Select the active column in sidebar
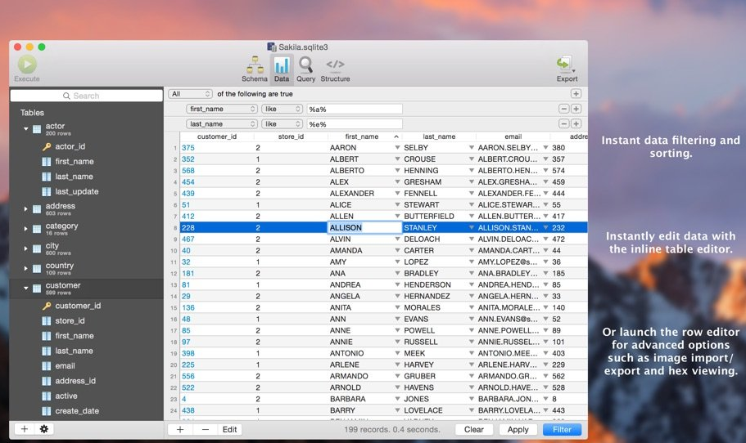 click(66, 396)
